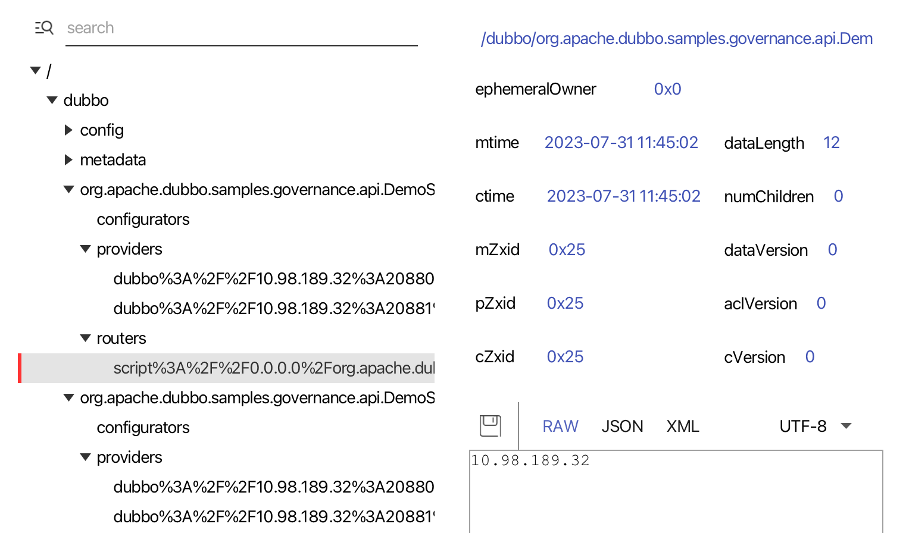Collapse the dubbo tree node
The width and height of the screenshot is (906, 533).
(x=52, y=100)
